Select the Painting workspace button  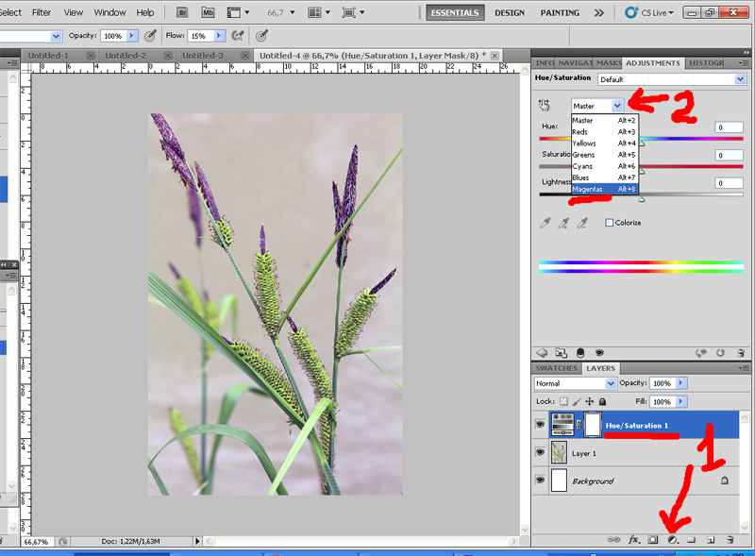(x=560, y=13)
